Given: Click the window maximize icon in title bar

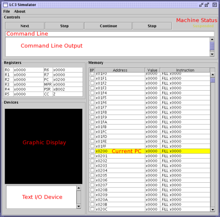Looking at the screenshot, I should tap(207, 5).
